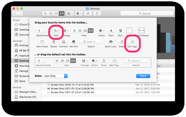This screenshot has width=186, height=117.
Task: Open the Arrange dropdown in window toolbar
Action: (x=70, y=13)
